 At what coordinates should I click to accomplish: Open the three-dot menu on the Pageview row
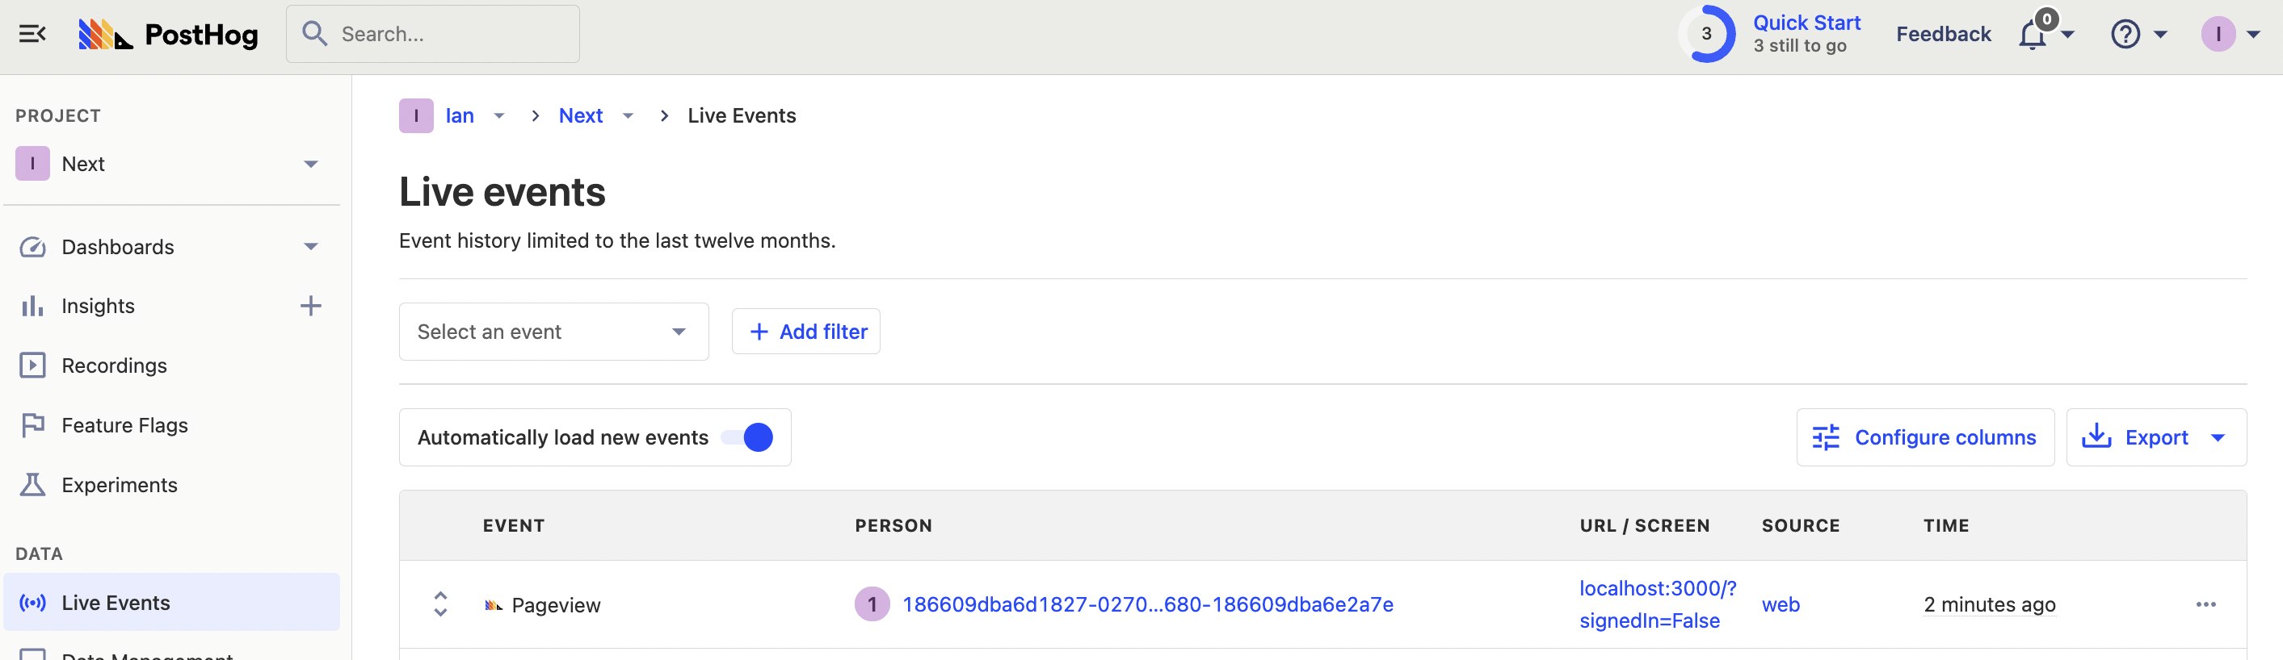[2205, 604]
